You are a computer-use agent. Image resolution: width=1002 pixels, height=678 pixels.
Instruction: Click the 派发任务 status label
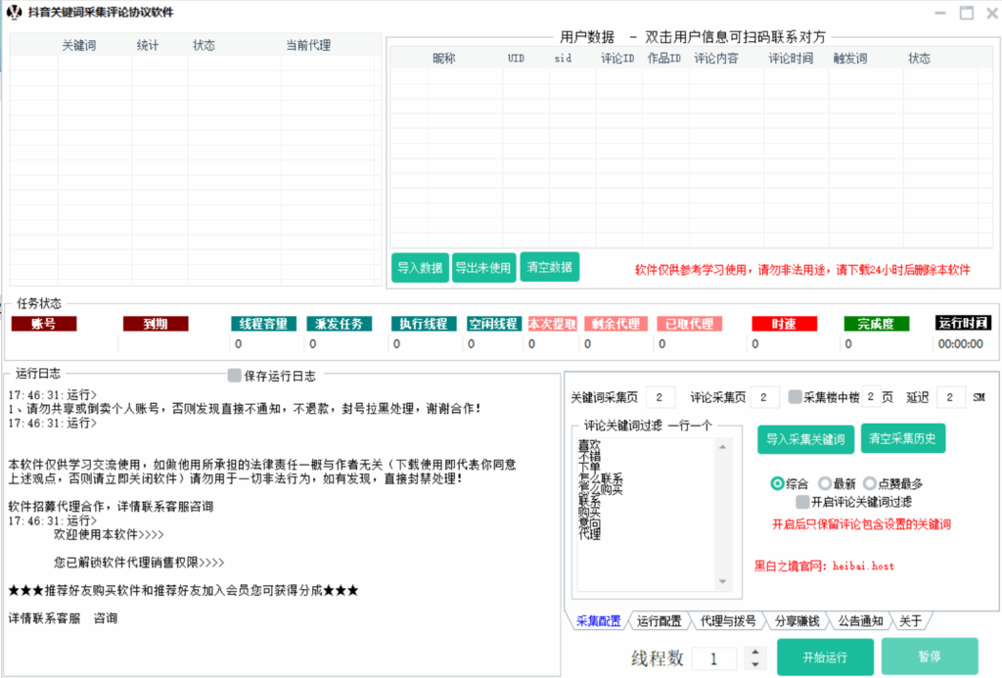[339, 324]
